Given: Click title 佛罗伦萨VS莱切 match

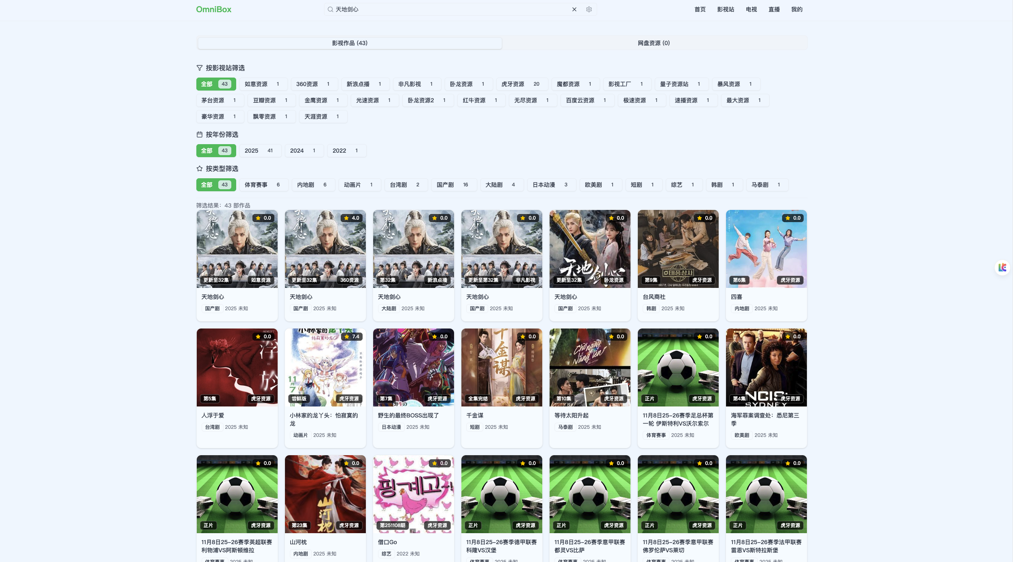Looking at the screenshot, I should [678, 546].
